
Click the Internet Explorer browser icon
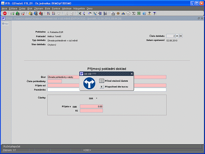click(x=144, y=13)
